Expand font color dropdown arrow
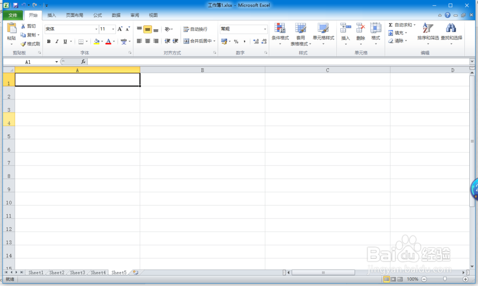 point(114,42)
